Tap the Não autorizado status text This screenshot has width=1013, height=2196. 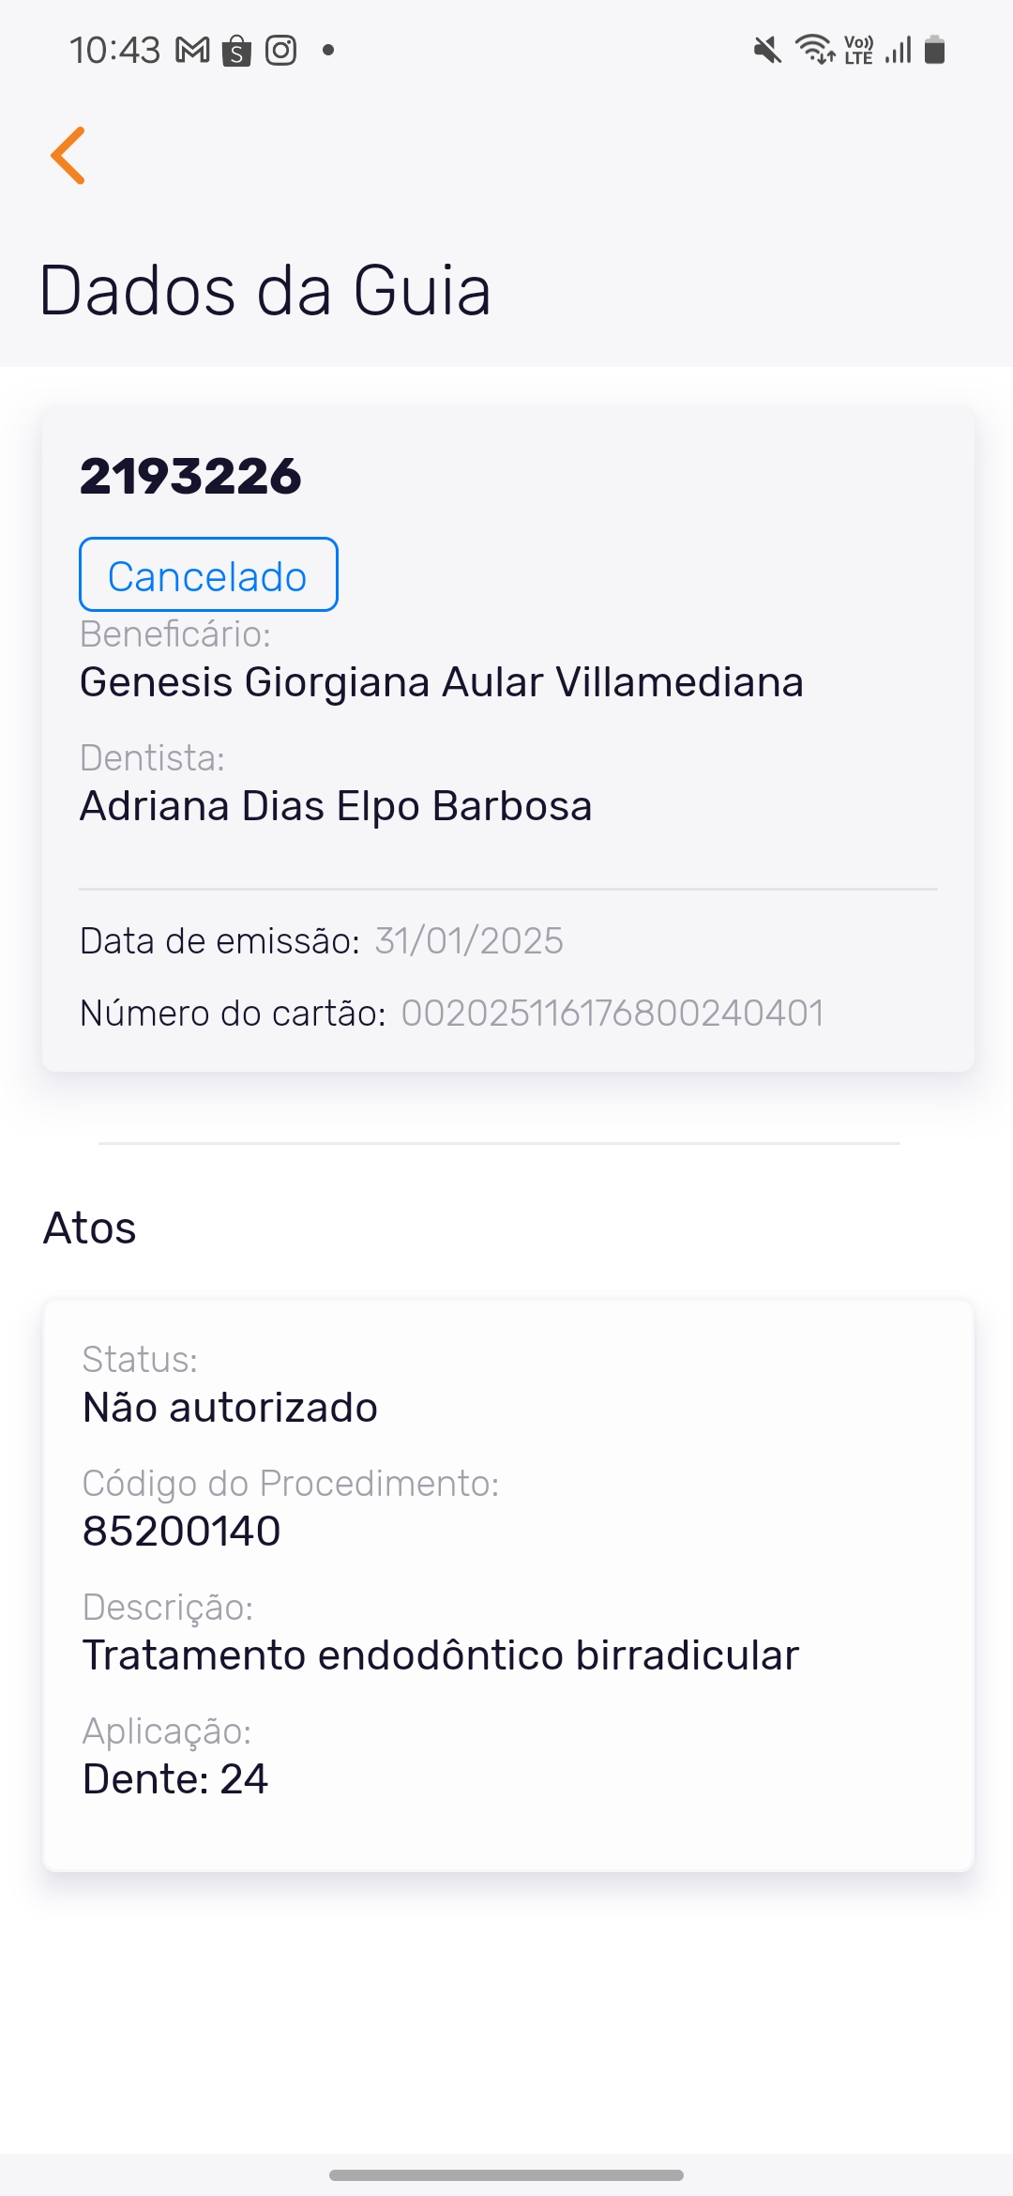pos(230,1408)
